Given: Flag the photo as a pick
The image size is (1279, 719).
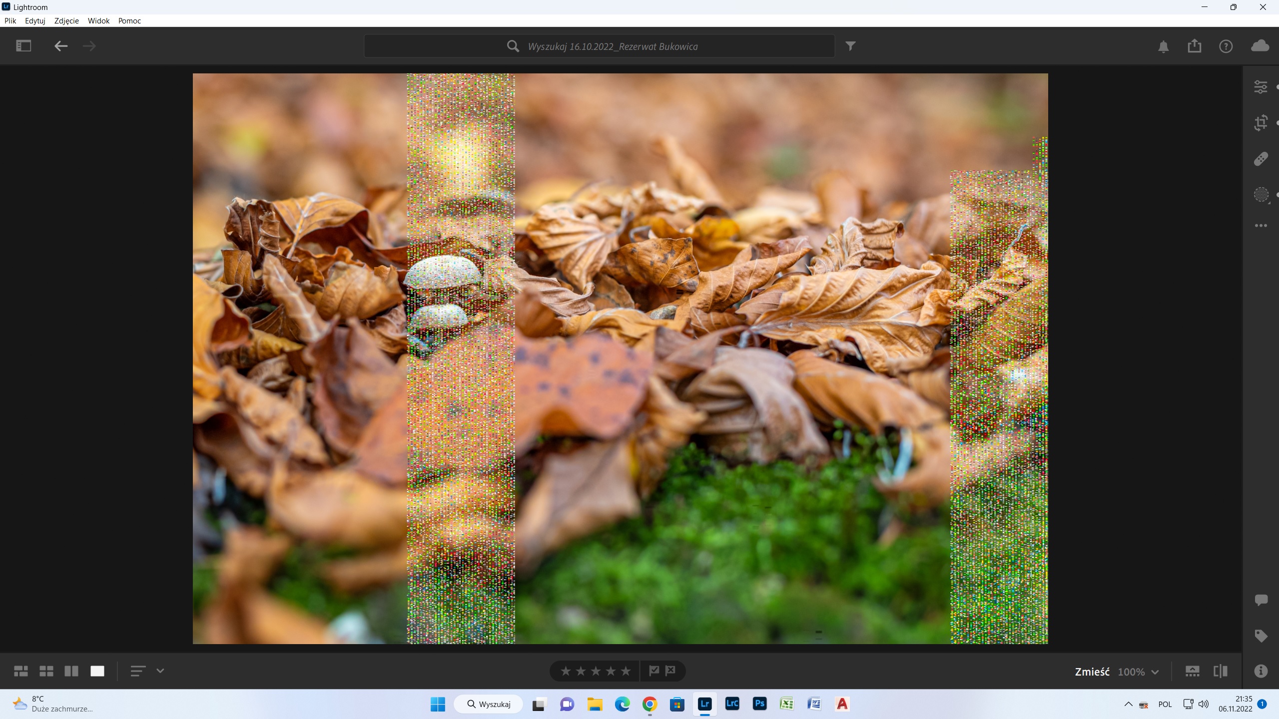Looking at the screenshot, I should 654,671.
